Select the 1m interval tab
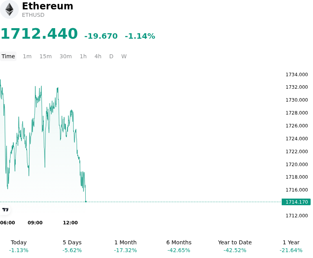313x258 pixels. 27,56
